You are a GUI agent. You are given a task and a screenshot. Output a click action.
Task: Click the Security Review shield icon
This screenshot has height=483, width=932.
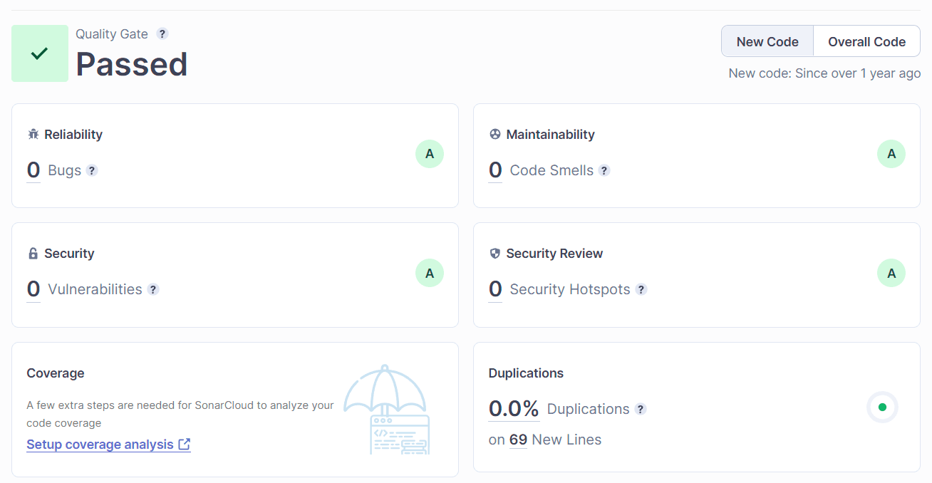click(495, 253)
